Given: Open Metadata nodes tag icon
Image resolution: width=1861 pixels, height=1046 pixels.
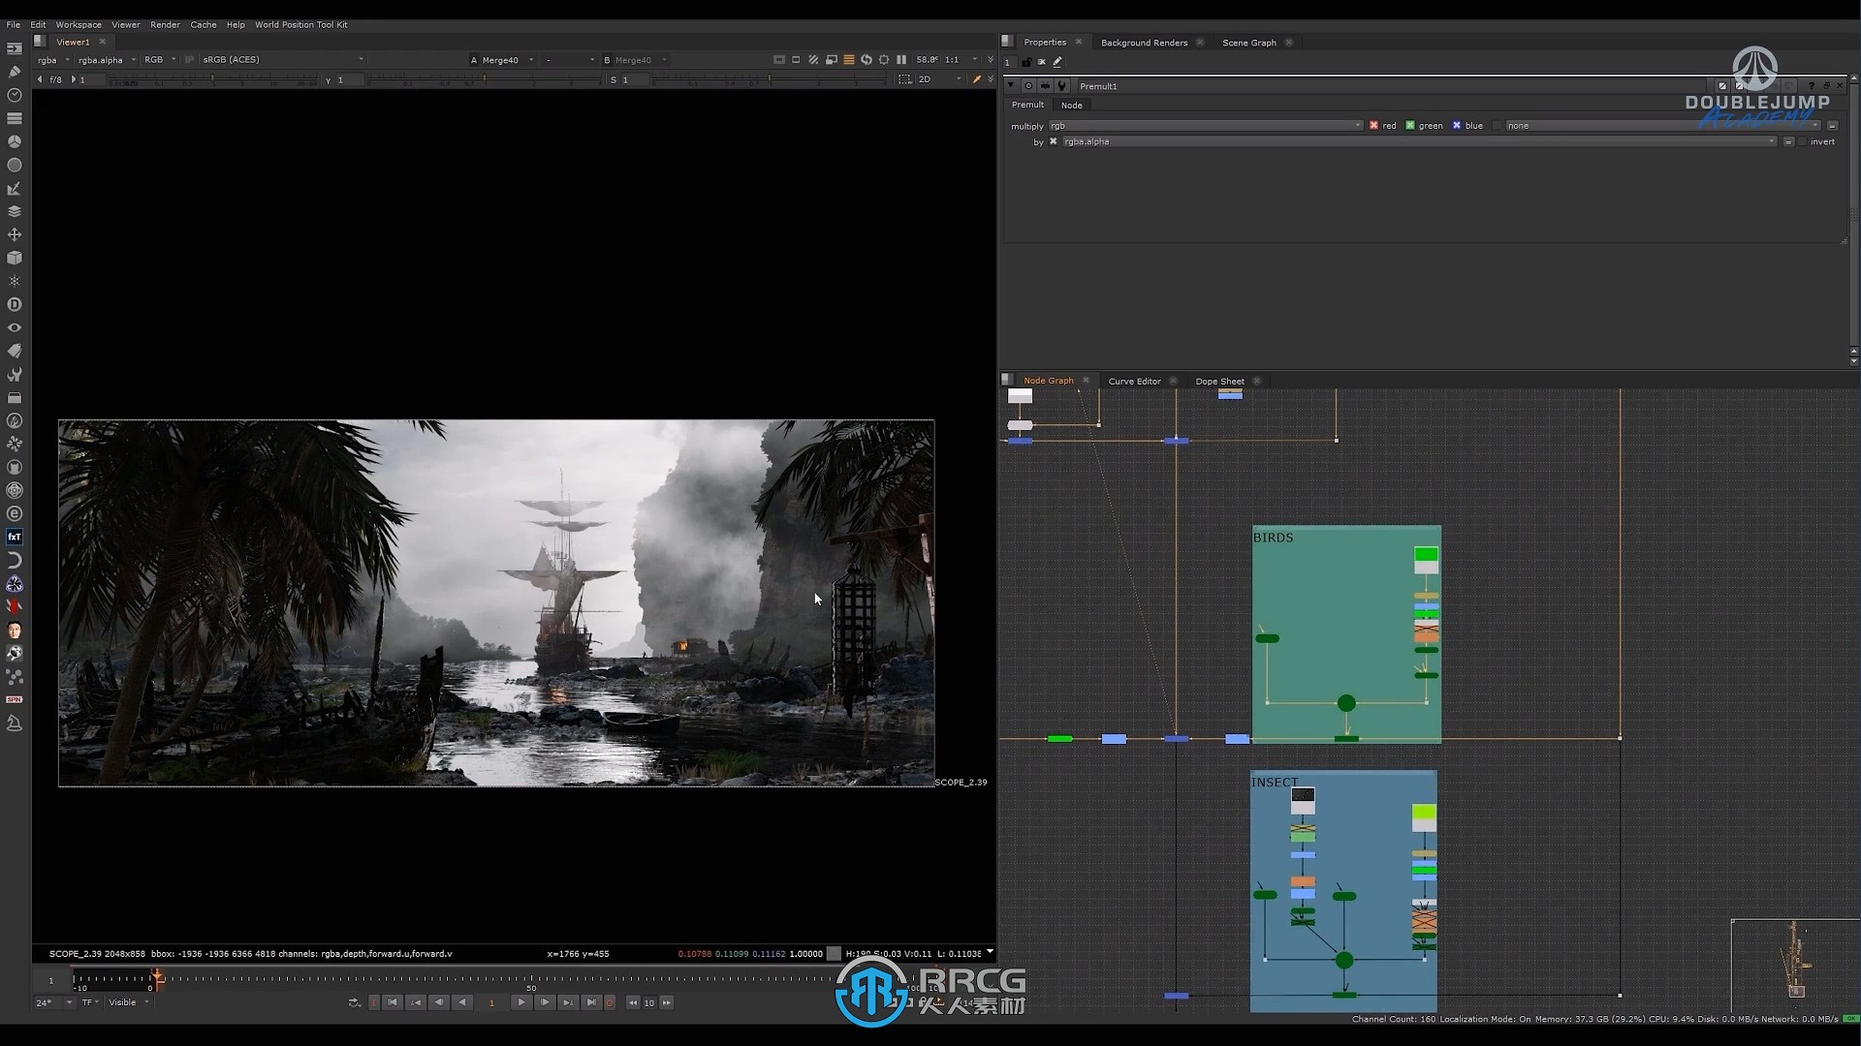Looking at the screenshot, I should click(x=15, y=351).
